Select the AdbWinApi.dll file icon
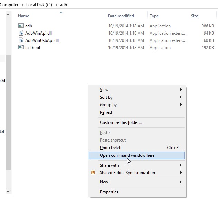This screenshot has height=200, width=218. pyautogui.click(x=20, y=33)
